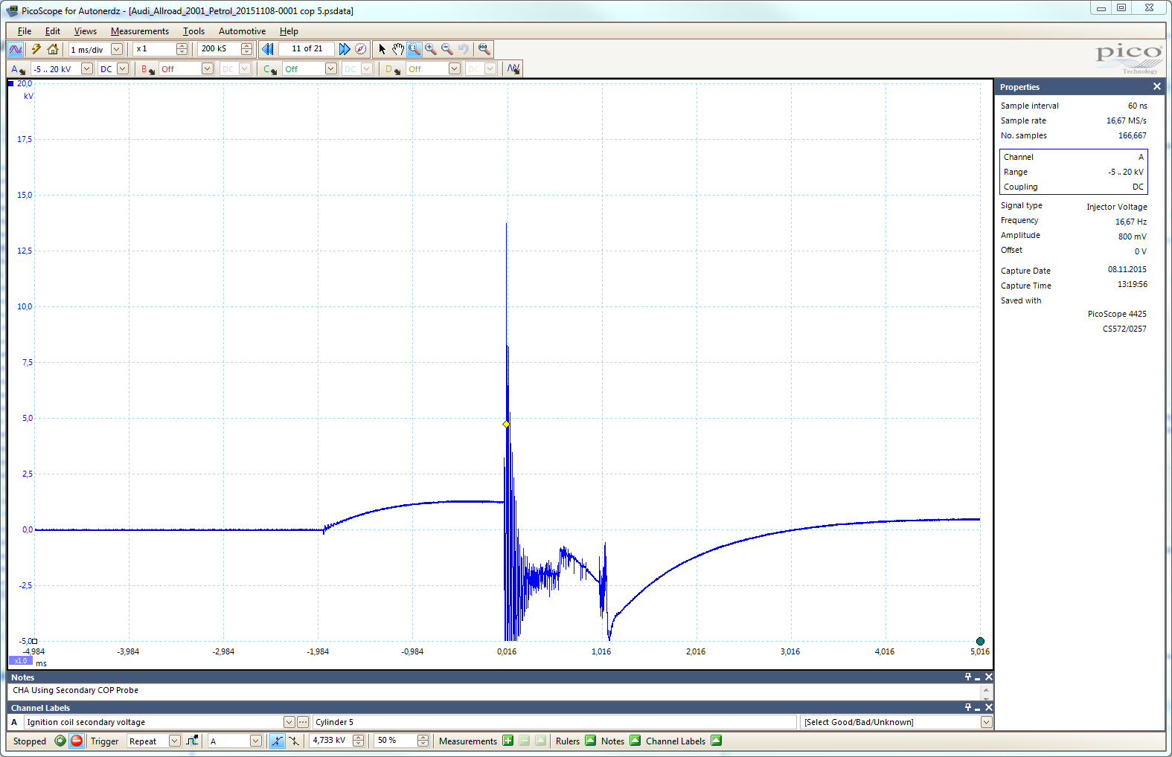This screenshot has height=757, width=1172.
Task: Select the arrow selection tool
Action: coord(382,49)
